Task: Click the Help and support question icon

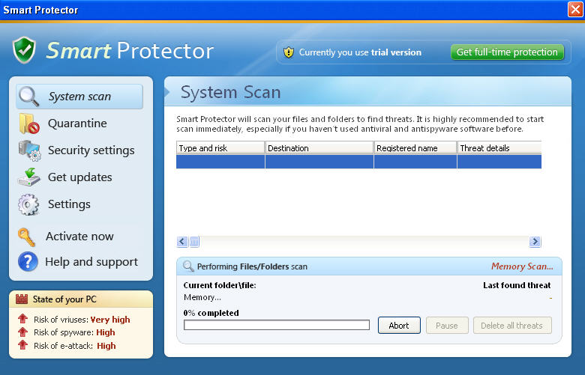Action: (28, 261)
